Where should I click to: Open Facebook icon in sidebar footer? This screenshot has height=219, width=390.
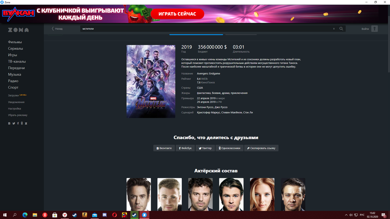(18, 123)
